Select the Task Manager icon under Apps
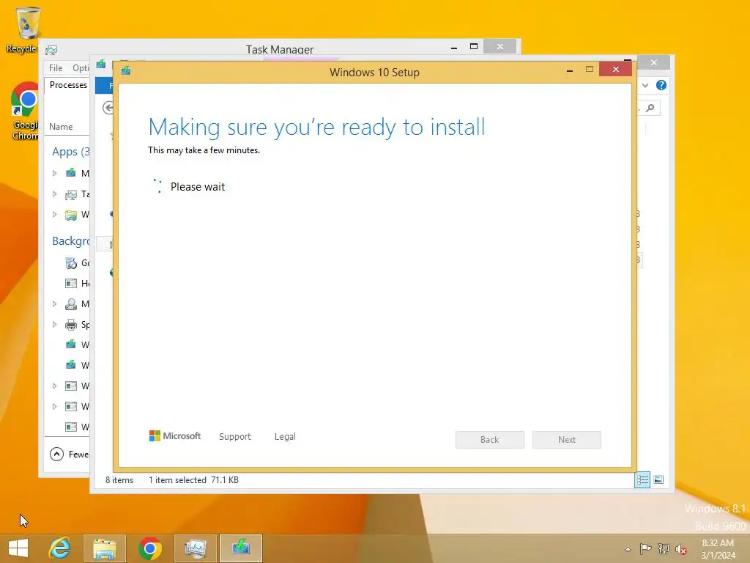The image size is (750, 563). click(71, 194)
